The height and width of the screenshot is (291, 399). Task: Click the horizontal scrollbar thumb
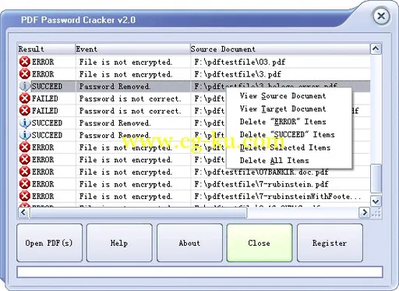138,213
